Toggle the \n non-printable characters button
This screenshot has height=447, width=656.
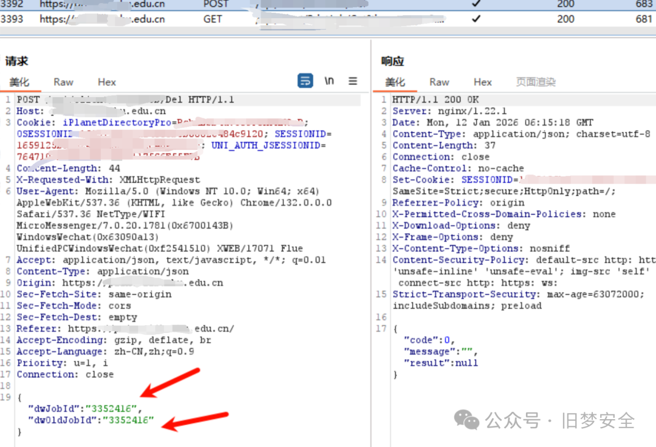pos(329,81)
